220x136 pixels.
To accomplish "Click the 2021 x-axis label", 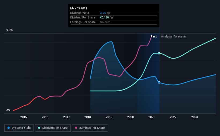I will 152,117.
